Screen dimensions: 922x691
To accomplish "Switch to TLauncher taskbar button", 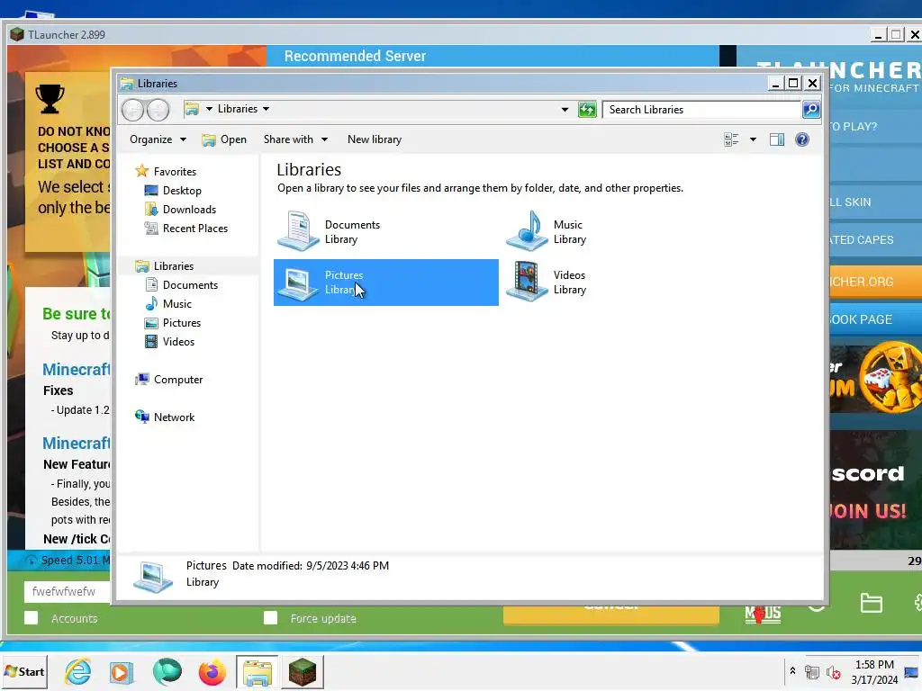I will coord(303,672).
